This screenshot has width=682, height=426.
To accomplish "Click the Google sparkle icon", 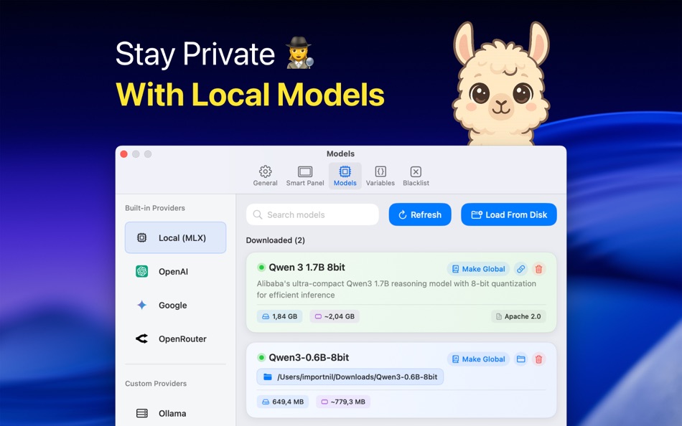I will tap(142, 305).
